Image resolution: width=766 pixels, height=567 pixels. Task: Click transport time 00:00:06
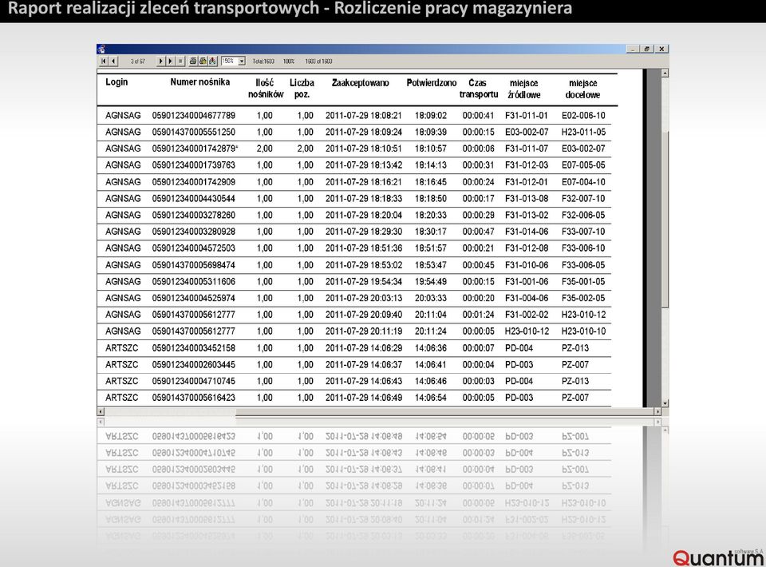[478, 149]
